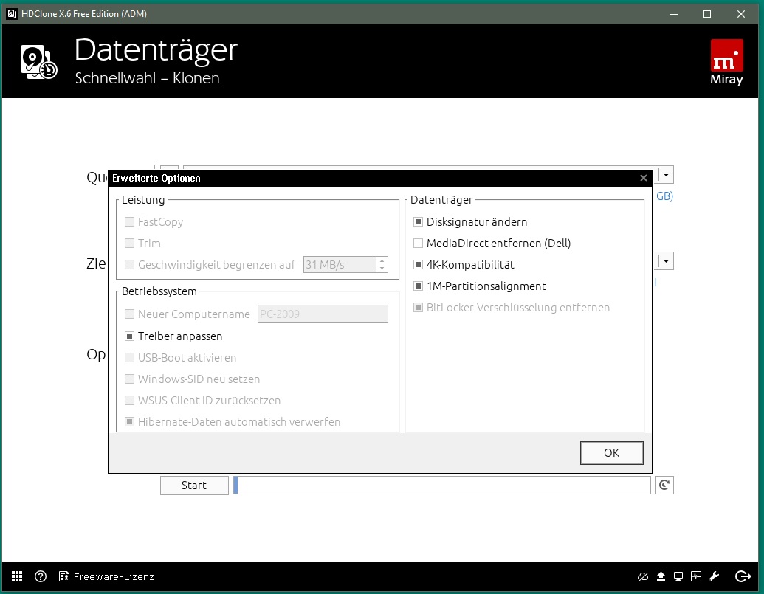
Task: Check Windows-SID neu setzen option
Action: click(130, 379)
